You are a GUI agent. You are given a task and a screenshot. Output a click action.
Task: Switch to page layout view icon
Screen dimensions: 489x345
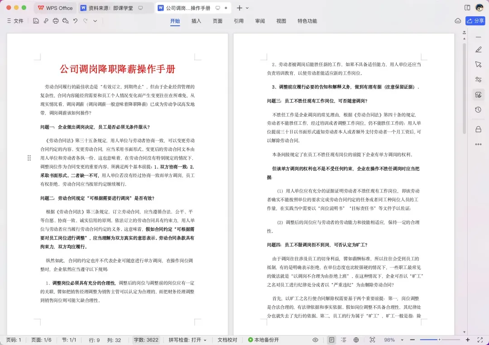(x=331, y=340)
